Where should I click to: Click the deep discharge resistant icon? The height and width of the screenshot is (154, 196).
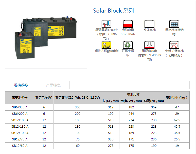tap(149, 45)
